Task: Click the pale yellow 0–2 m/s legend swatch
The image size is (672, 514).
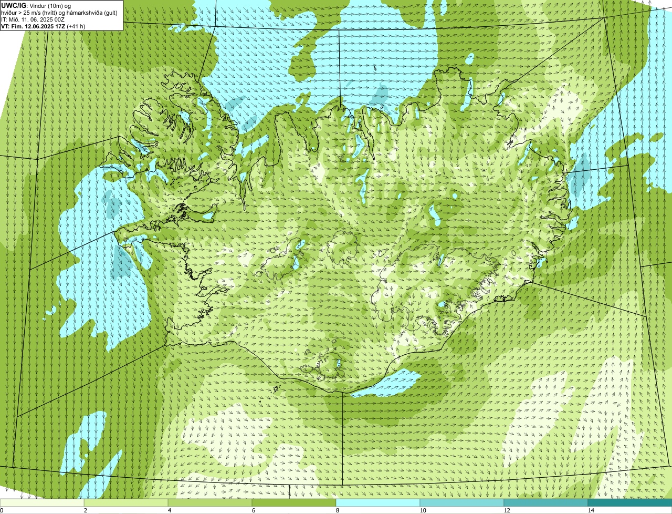Action: point(42,502)
